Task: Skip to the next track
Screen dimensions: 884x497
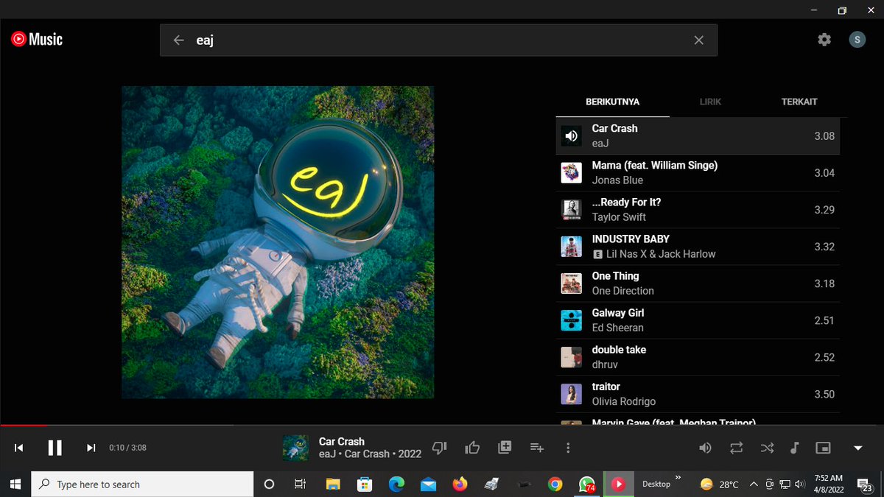Action: tap(91, 448)
